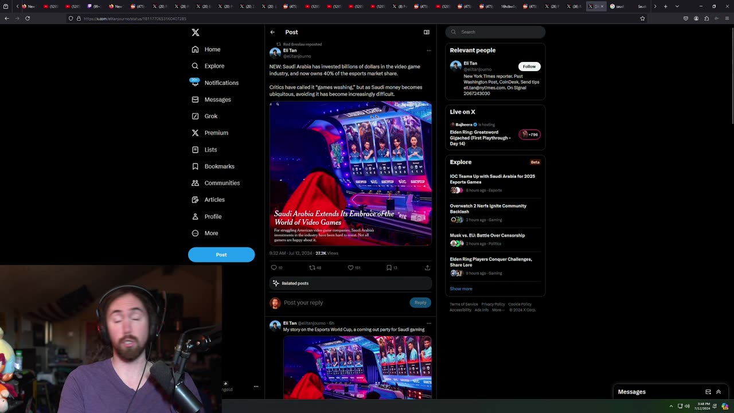
Task: Expand the More sidebar menu
Action: (x=205, y=233)
